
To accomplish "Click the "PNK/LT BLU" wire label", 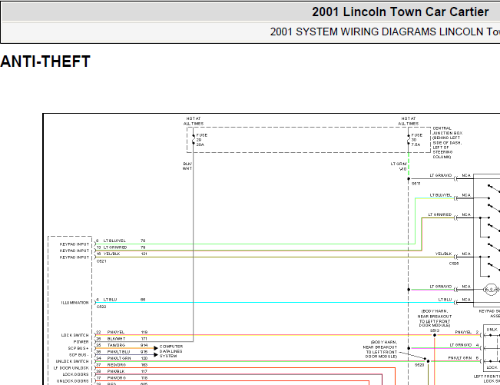I will click(118, 352).
